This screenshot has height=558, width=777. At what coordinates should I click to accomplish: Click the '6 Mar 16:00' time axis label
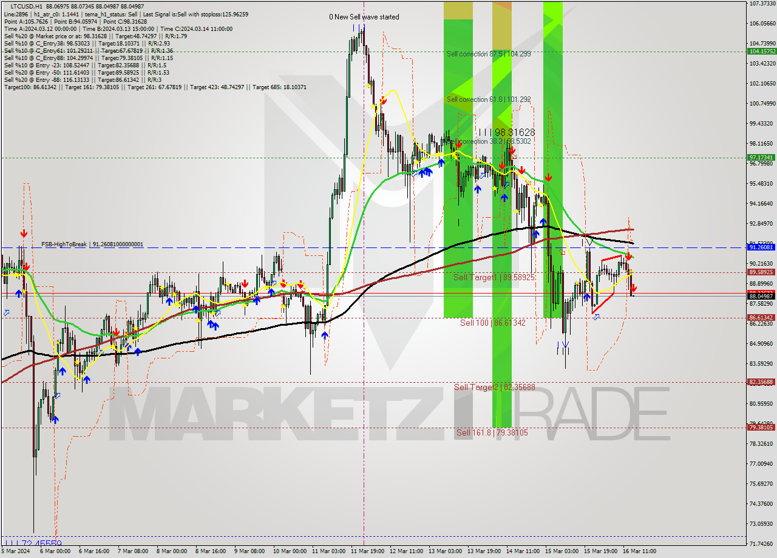click(x=95, y=551)
